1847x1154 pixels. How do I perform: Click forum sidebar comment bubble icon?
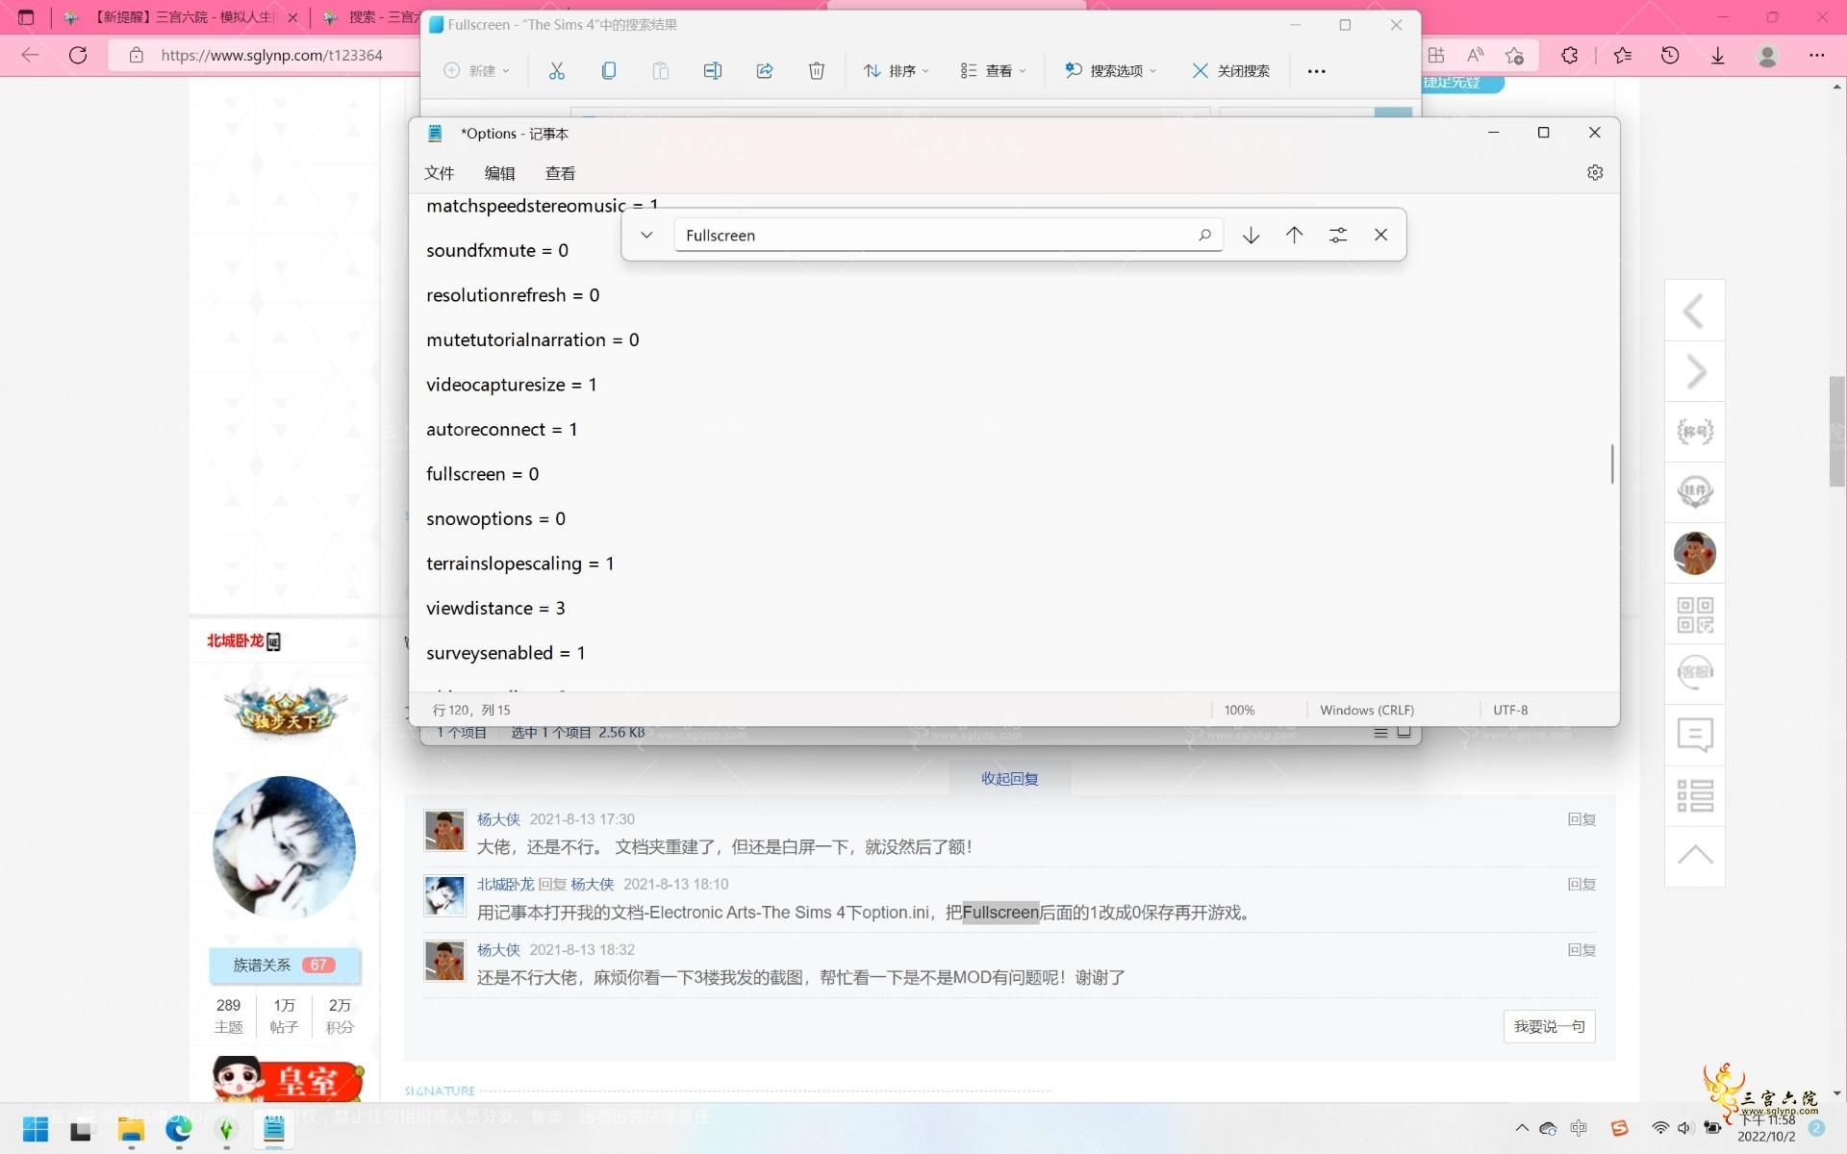[1695, 735]
